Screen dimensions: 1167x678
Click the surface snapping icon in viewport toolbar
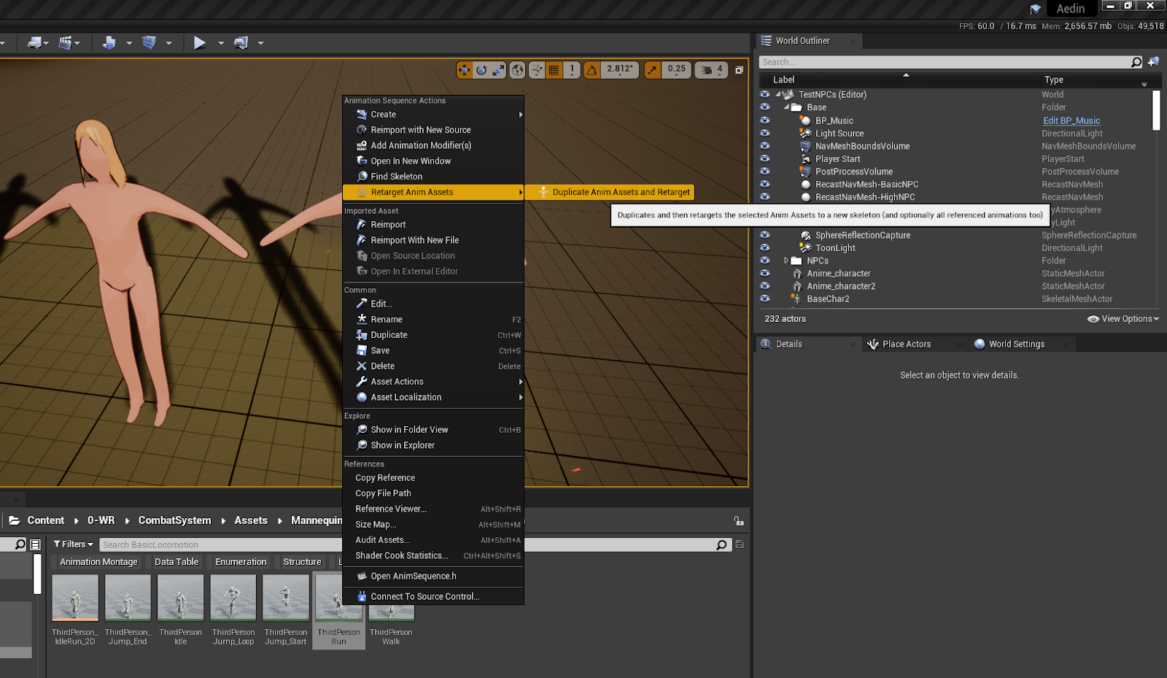tap(537, 70)
